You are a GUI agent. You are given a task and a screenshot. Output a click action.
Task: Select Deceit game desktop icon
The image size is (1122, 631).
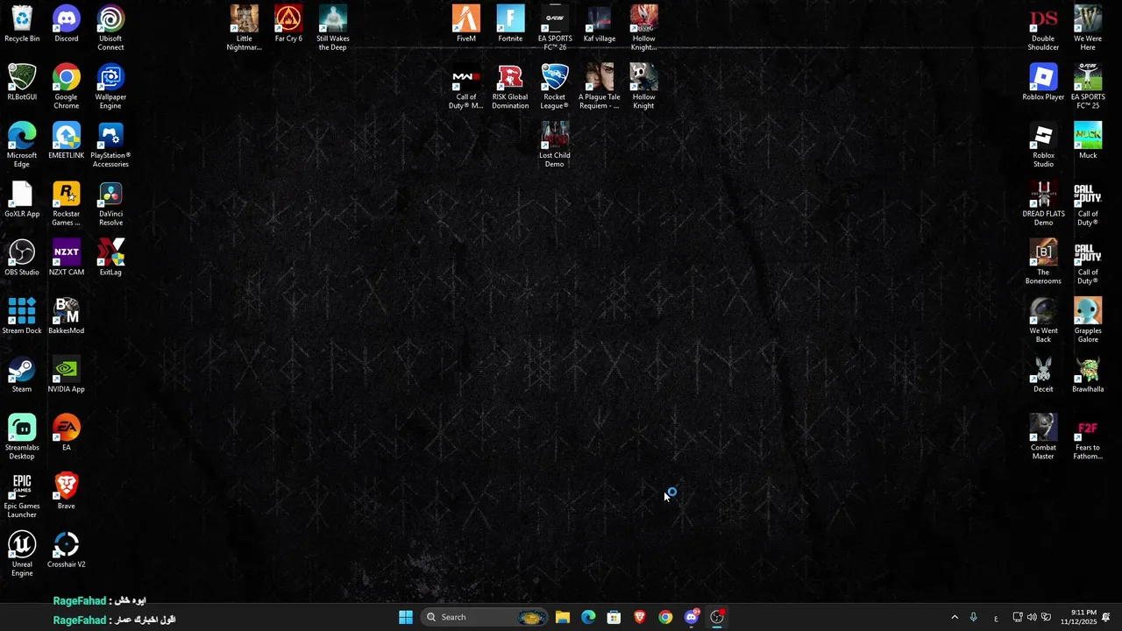(1043, 375)
